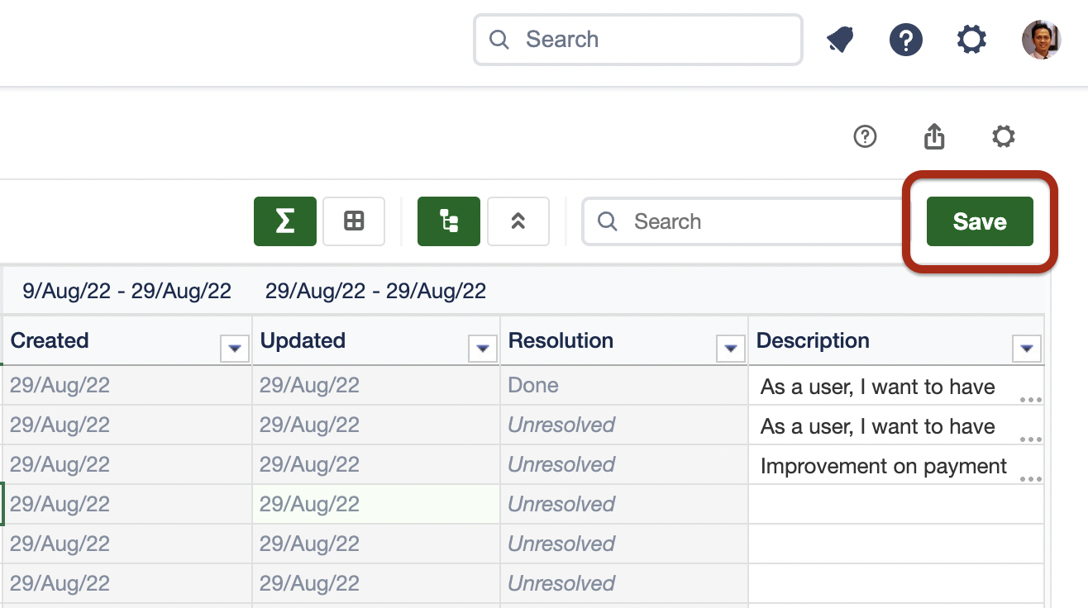Expand the first description cell's ellipsis
The width and height of the screenshot is (1088, 608).
coord(1030,399)
